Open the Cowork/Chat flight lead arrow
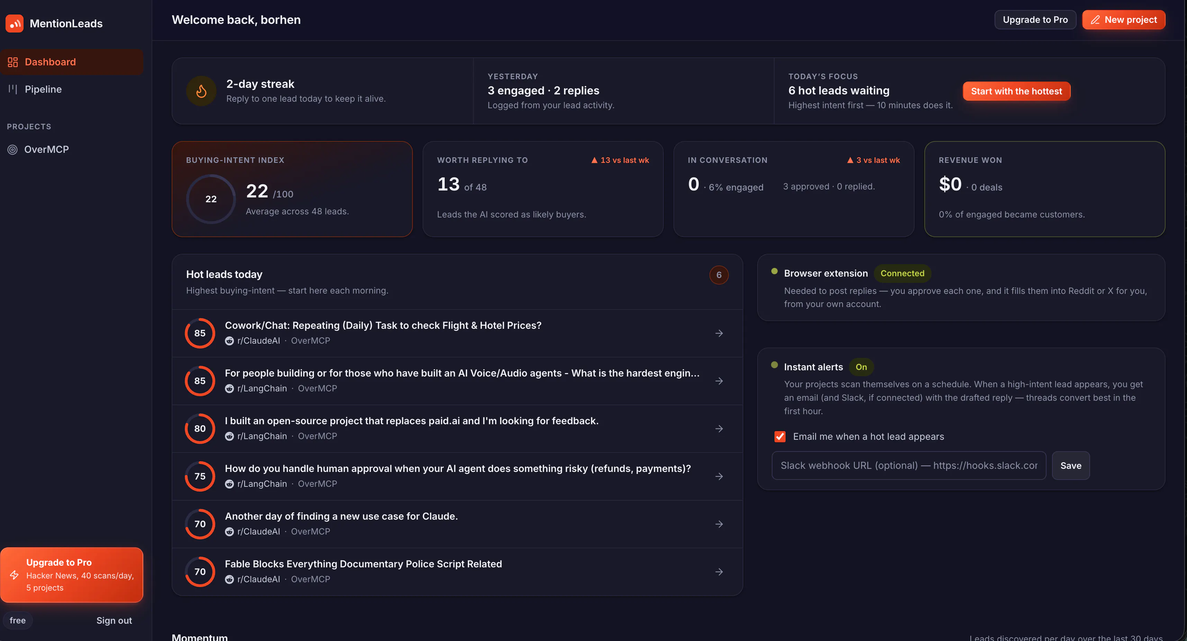Viewport: 1187px width, 641px height. 719,333
